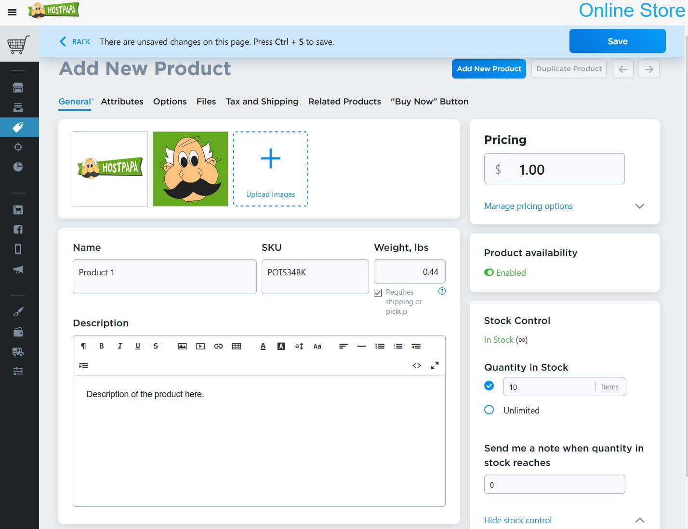This screenshot has height=529, width=688.
Task: Switch to the Attributes tab
Action: coord(122,102)
